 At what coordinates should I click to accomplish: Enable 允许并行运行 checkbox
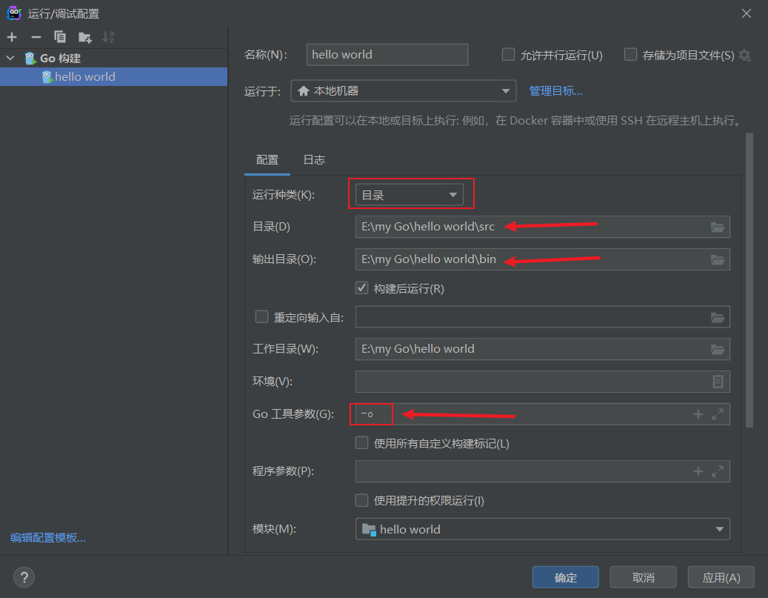[x=508, y=54]
